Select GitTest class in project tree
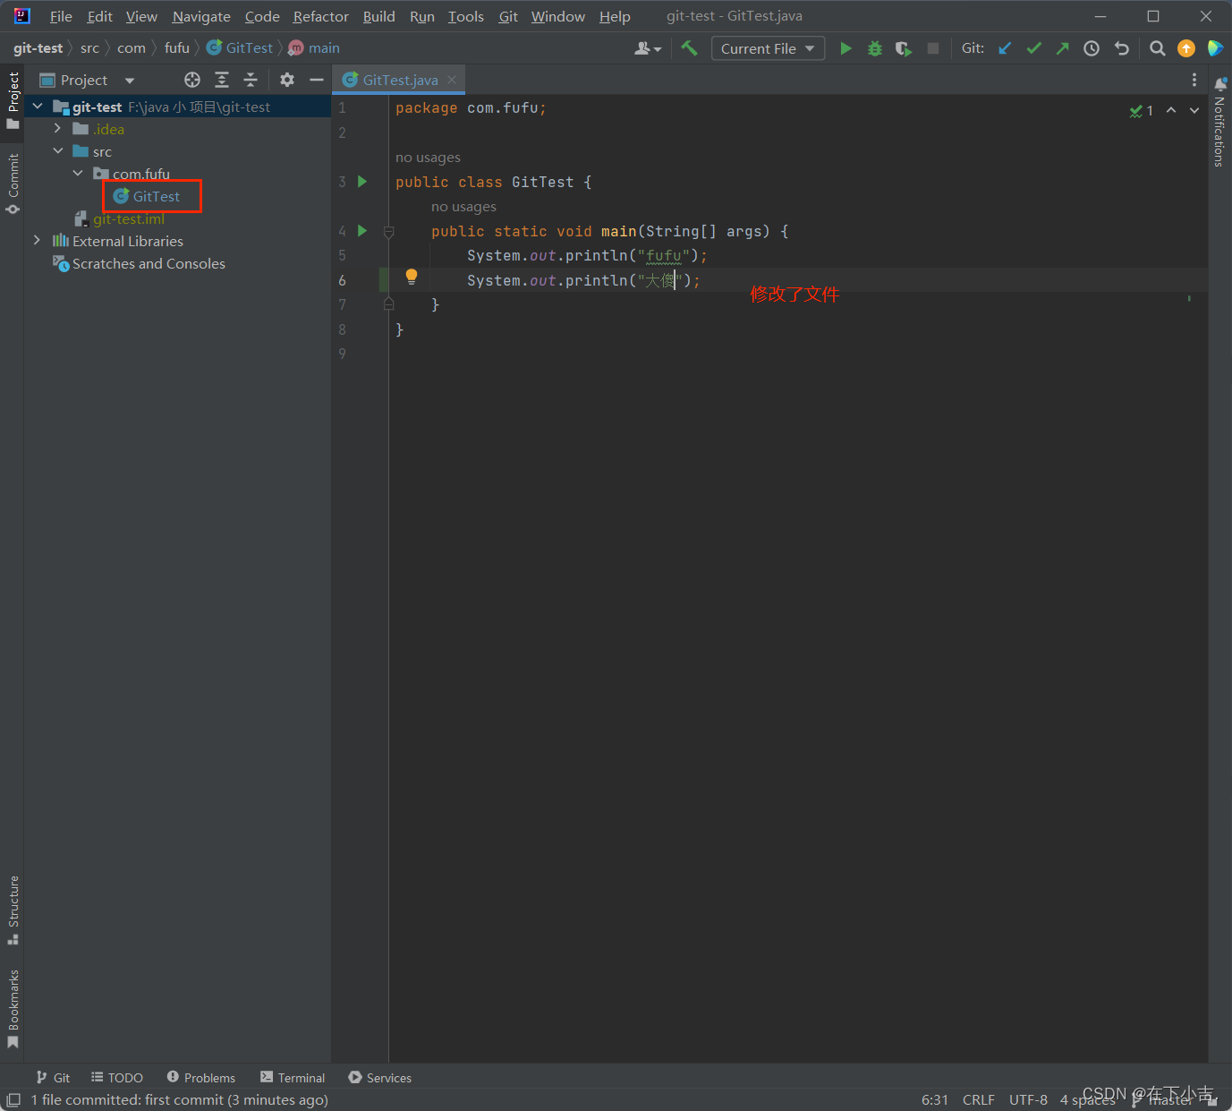The width and height of the screenshot is (1232, 1111). (157, 196)
